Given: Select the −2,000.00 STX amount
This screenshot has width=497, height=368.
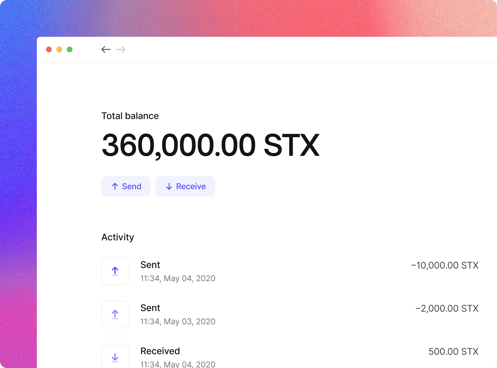Looking at the screenshot, I should tap(447, 308).
